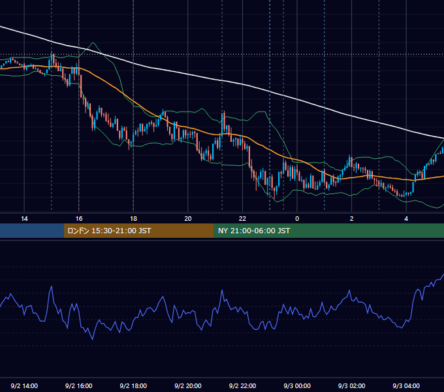Click the 9/2 16:00 timestamp label
The height and width of the screenshot is (392, 444).
[x=79, y=385]
